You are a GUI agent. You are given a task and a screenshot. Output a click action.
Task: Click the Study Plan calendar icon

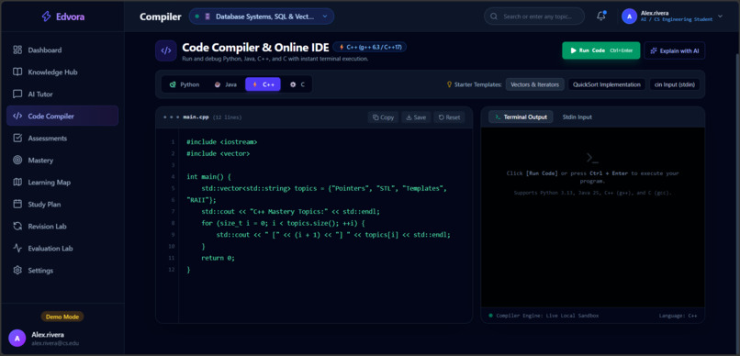pyautogui.click(x=17, y=205)
